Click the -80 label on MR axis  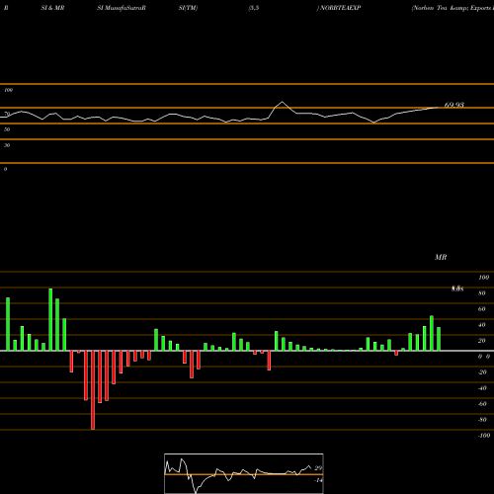(x=482, y=420)
